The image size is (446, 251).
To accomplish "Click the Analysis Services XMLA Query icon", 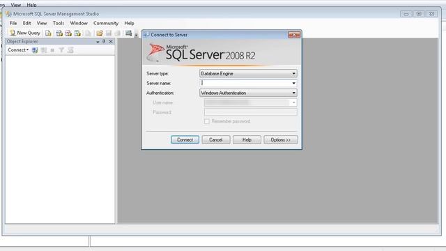I will pyautogui.click(x=77, y=33).
